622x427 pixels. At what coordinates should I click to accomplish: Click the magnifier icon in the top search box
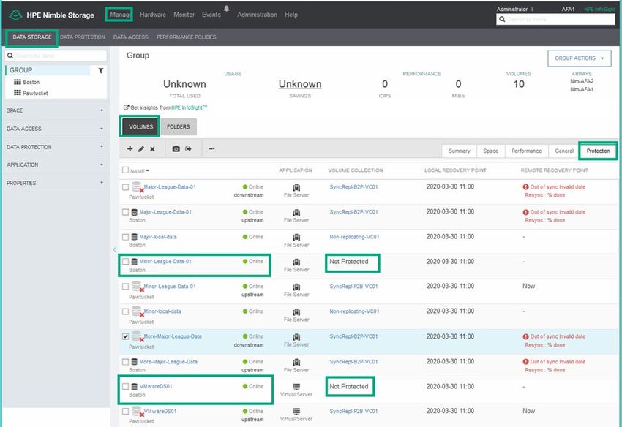coord(502,19)
